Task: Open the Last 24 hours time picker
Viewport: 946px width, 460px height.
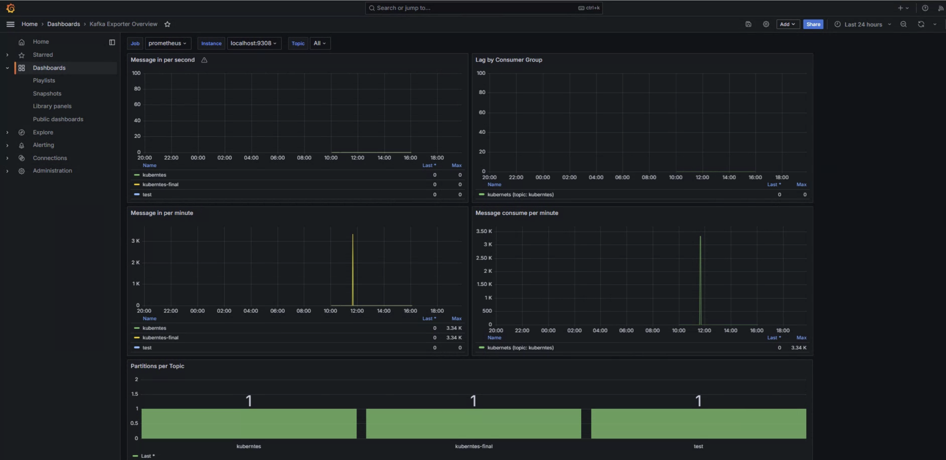Action: click(863, 24)
